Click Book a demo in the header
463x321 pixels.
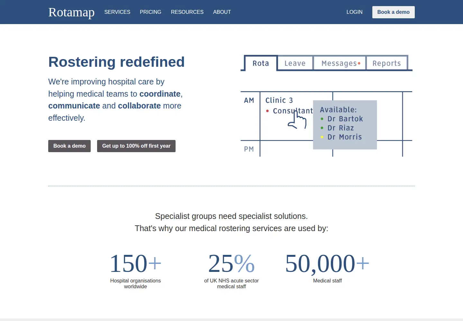[394, 12]
